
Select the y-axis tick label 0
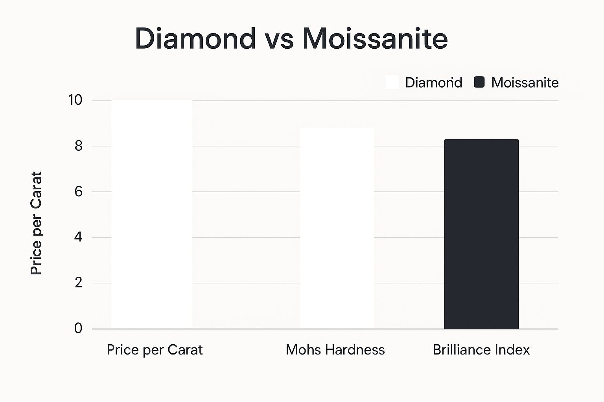tap(78, 328)
